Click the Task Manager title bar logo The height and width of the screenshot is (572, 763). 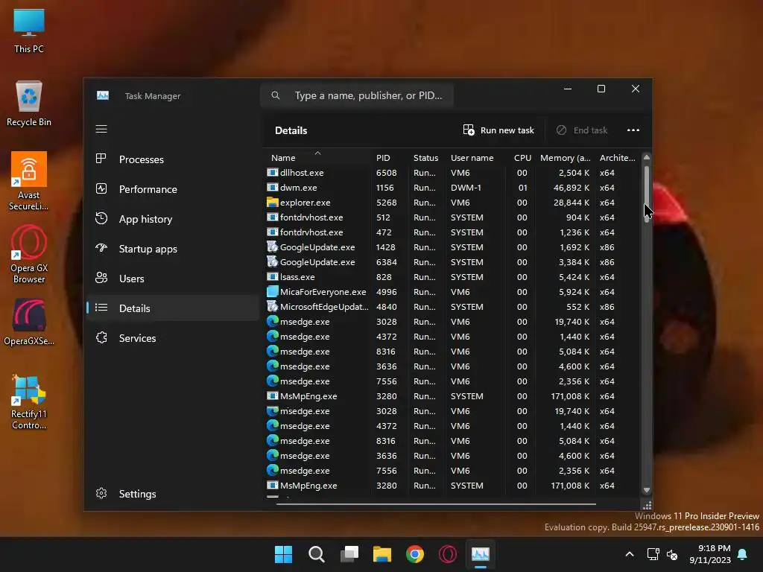click(x=103, y=95)
